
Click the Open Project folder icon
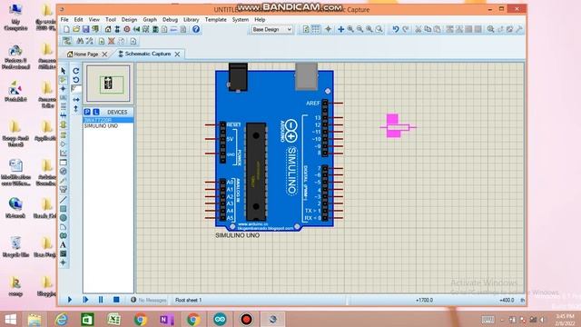pos(76,29)
